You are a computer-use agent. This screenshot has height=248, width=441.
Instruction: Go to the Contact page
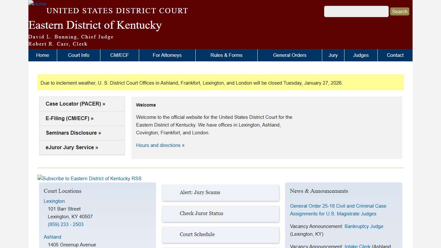coord(395,55)
